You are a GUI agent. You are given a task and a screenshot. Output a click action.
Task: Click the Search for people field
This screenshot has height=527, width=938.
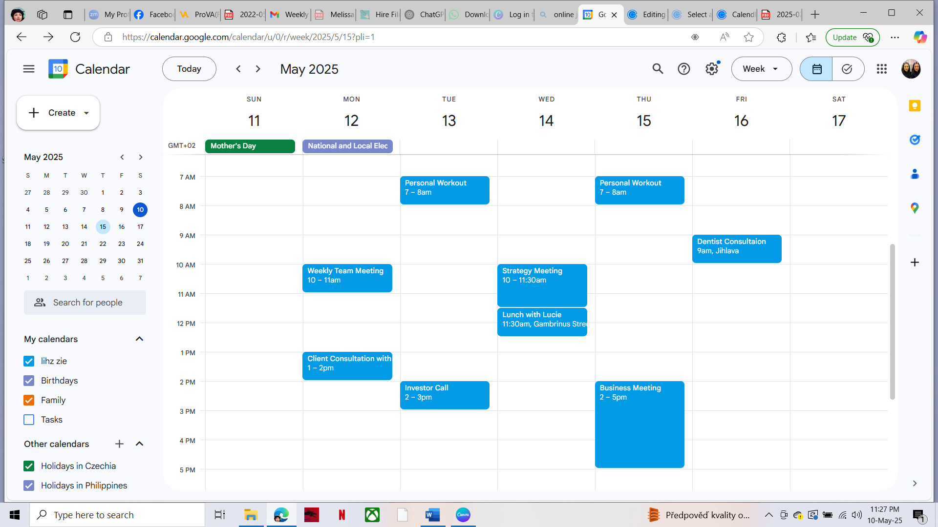[85, 303]
